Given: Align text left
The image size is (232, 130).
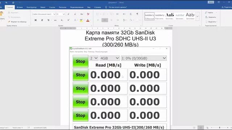Looking at the screenshot, I should click(98, 20).
